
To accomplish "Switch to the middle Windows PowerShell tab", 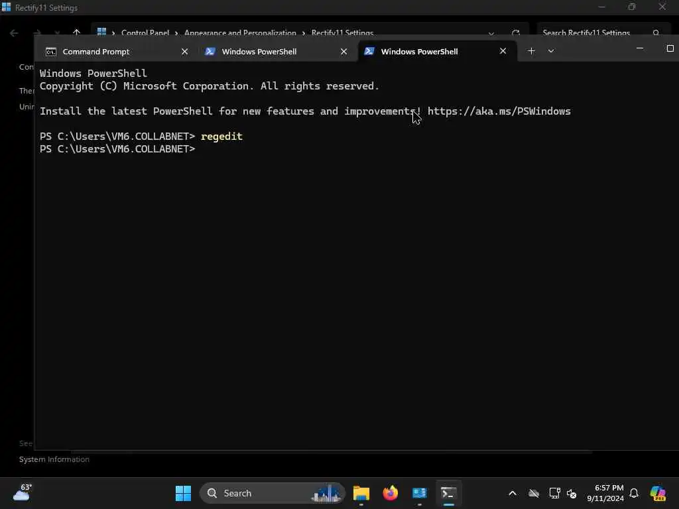I will (x=275, y=52).
